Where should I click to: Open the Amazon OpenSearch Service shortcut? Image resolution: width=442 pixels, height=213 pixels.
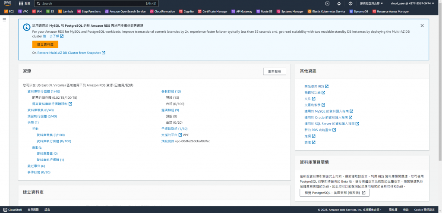[x=125, y=12]
